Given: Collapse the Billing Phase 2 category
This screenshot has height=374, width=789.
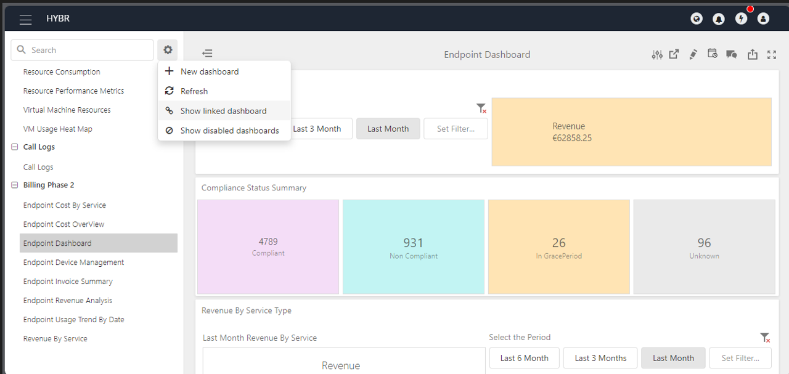Looking at the screenshot, I should 15,185.
